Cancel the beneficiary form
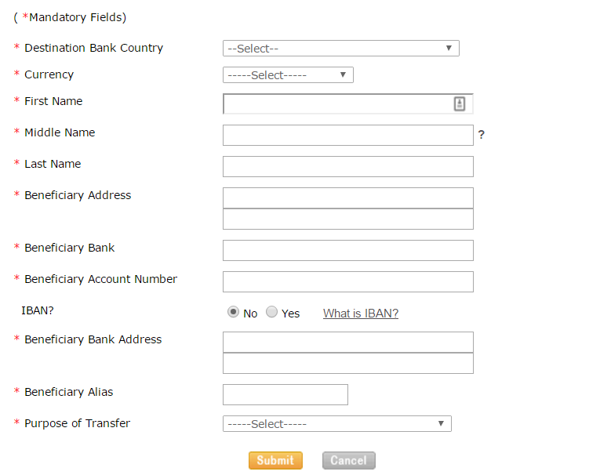This screenshot has width=600, height=475. pyautogui.click(x=348, y=460)
